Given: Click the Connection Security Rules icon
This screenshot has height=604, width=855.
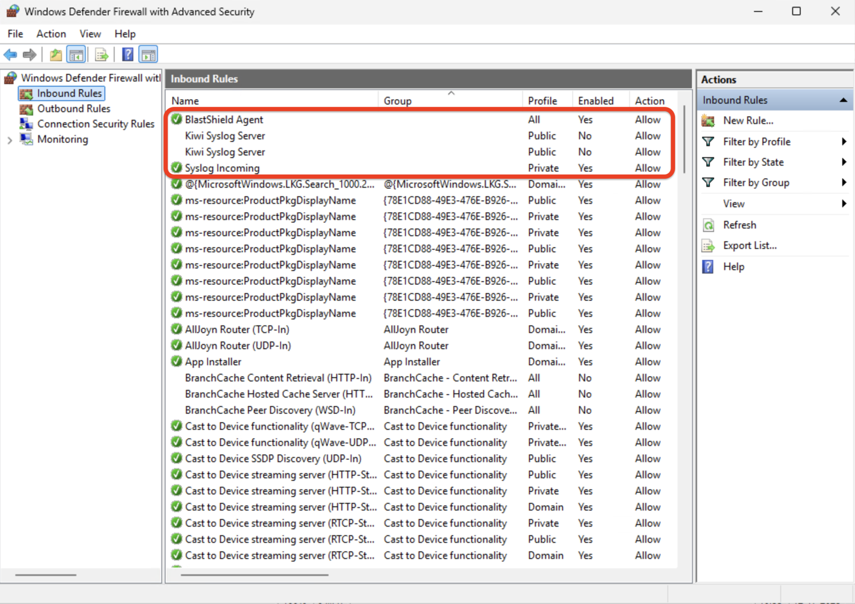Looking at the screenshot, I should click(x=26, y=124).
